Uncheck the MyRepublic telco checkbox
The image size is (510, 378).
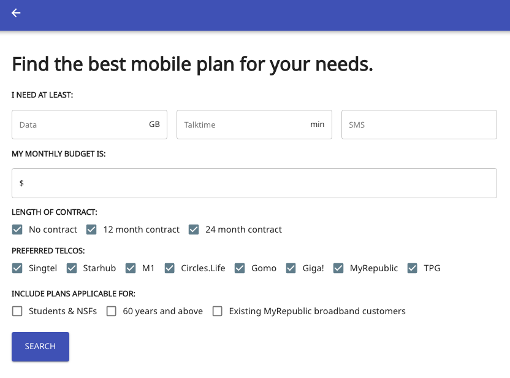coord(338,268)
